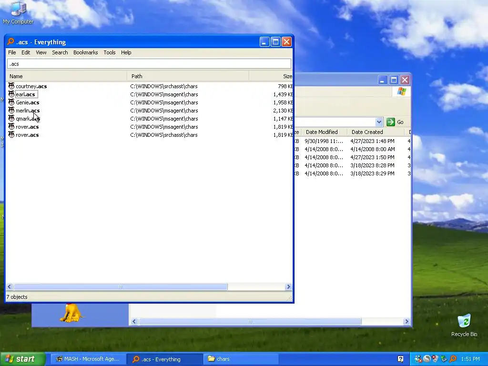
Task: Click the agent icon beside qmark.acs
Action: tap(11, 118)
